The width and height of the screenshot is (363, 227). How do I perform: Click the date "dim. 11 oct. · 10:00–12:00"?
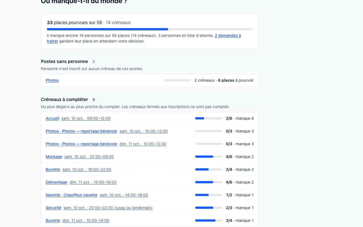coord(143,144)
